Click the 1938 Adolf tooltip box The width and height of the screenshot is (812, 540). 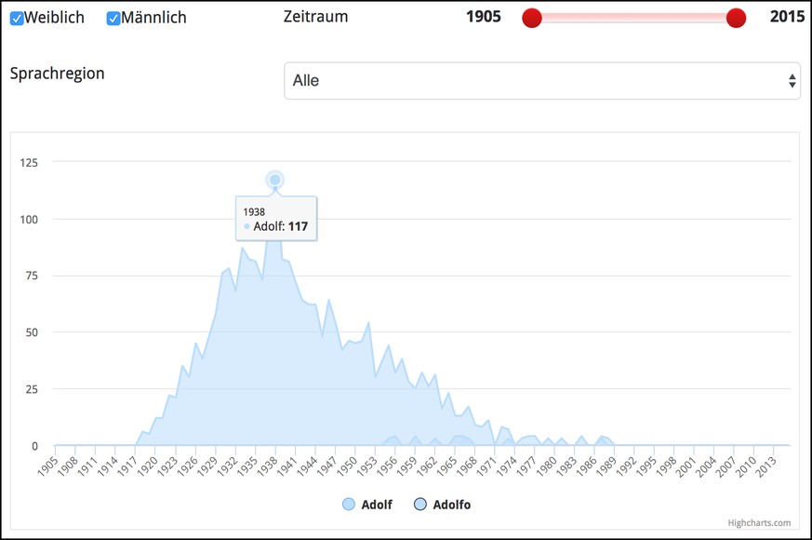275,219
